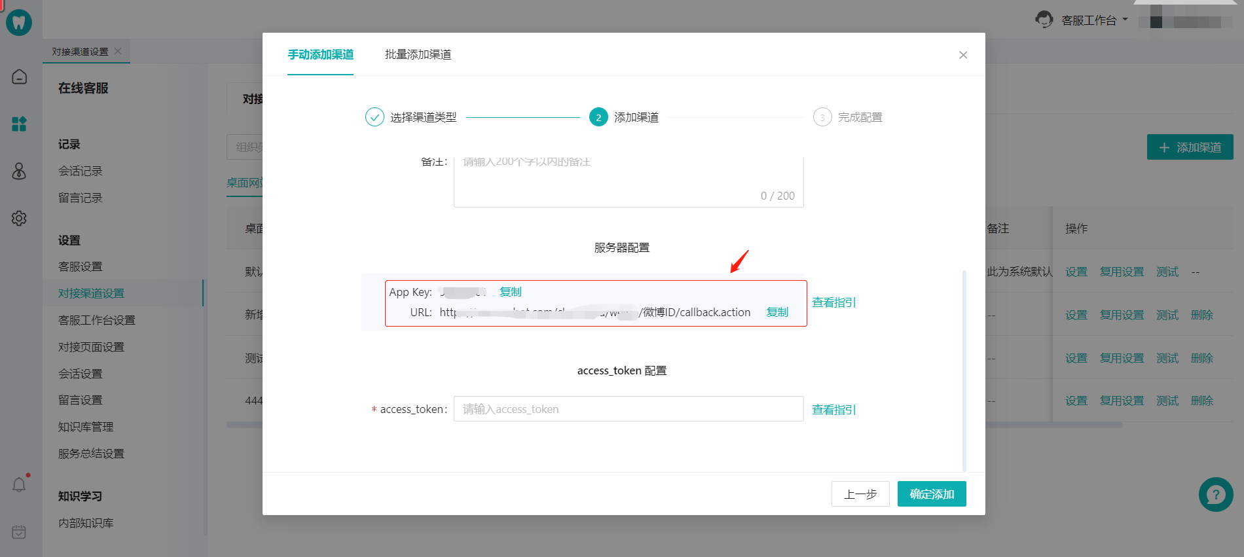Click the 服务器配置 section title

point(622,247)
